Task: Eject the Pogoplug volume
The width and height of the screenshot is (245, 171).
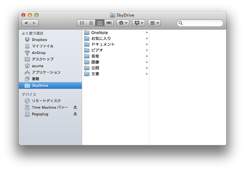Action: click(x=75, y=114)
